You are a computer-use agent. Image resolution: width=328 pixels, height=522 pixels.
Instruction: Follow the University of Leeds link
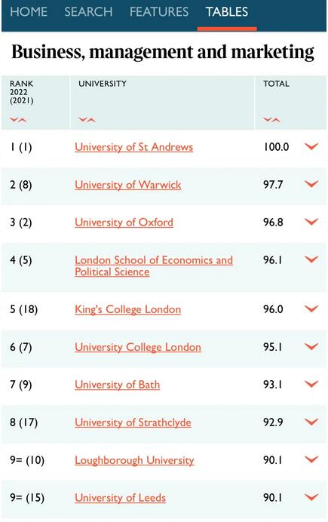coord(120,498)
